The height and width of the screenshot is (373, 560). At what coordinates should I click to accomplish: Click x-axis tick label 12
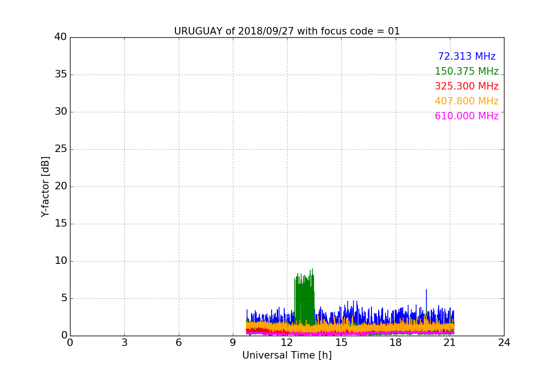(287, 343)
